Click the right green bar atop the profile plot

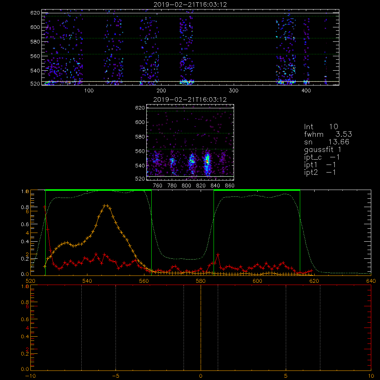click(x=257, y=190)
